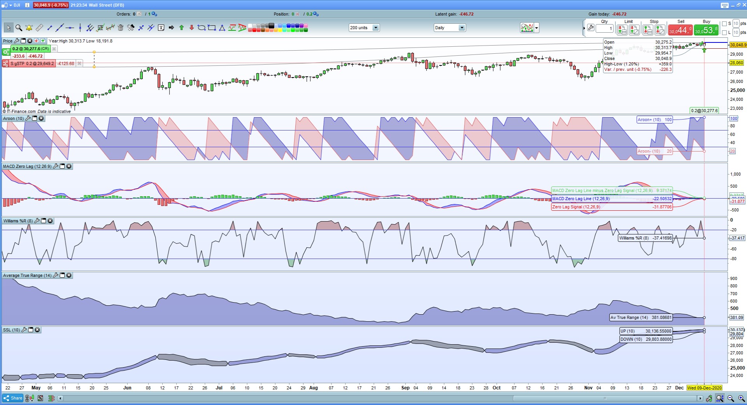Click the buy limit order button
The width and height of the screenshot is (747, 405).
[622, 30]
